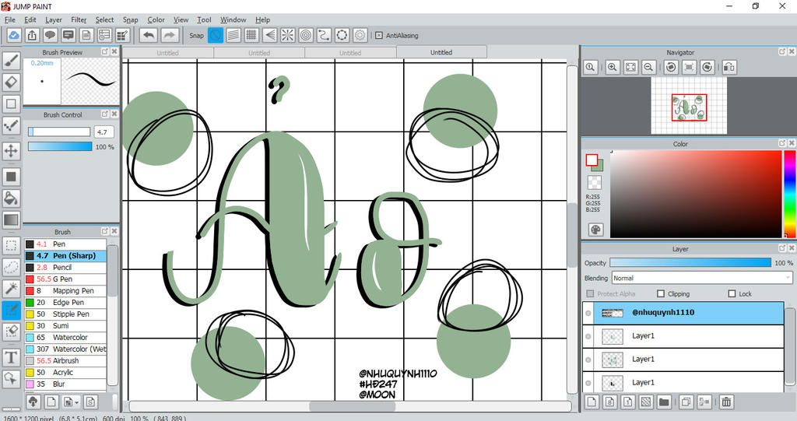The height and width of the screenshot is (421, 797).
Task: Select the Eraser tool
Action: (11, 82)
